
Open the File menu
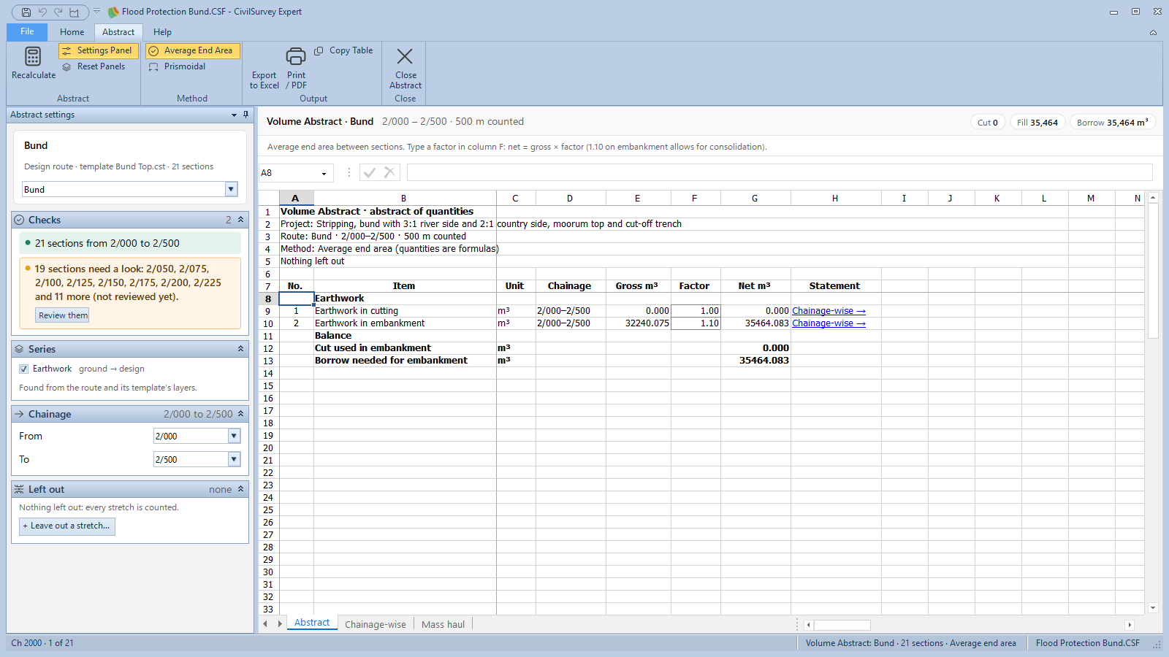point(27,31)
